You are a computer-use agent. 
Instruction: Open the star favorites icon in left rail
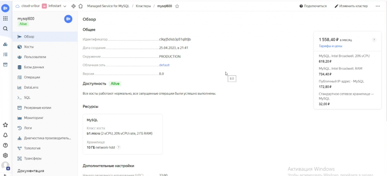tap(5, 125)
